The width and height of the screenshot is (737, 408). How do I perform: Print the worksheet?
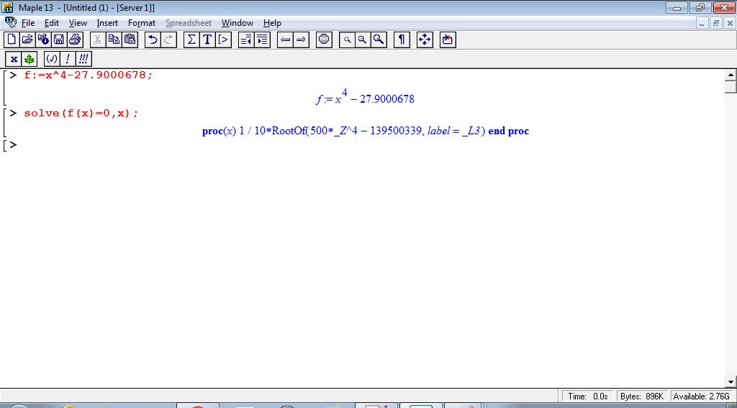[75, 40]
